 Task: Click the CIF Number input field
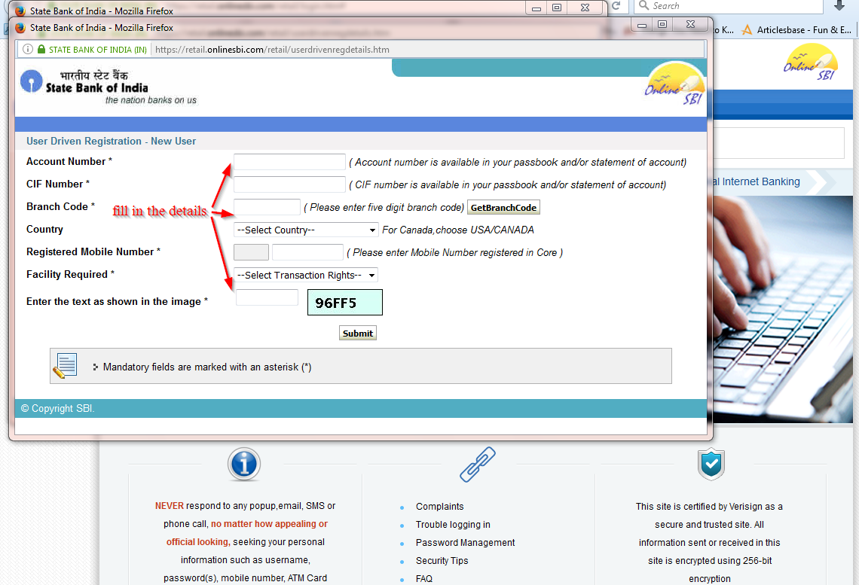[289, 184]
